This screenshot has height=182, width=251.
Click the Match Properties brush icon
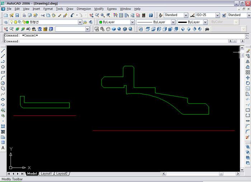(60, 15)
